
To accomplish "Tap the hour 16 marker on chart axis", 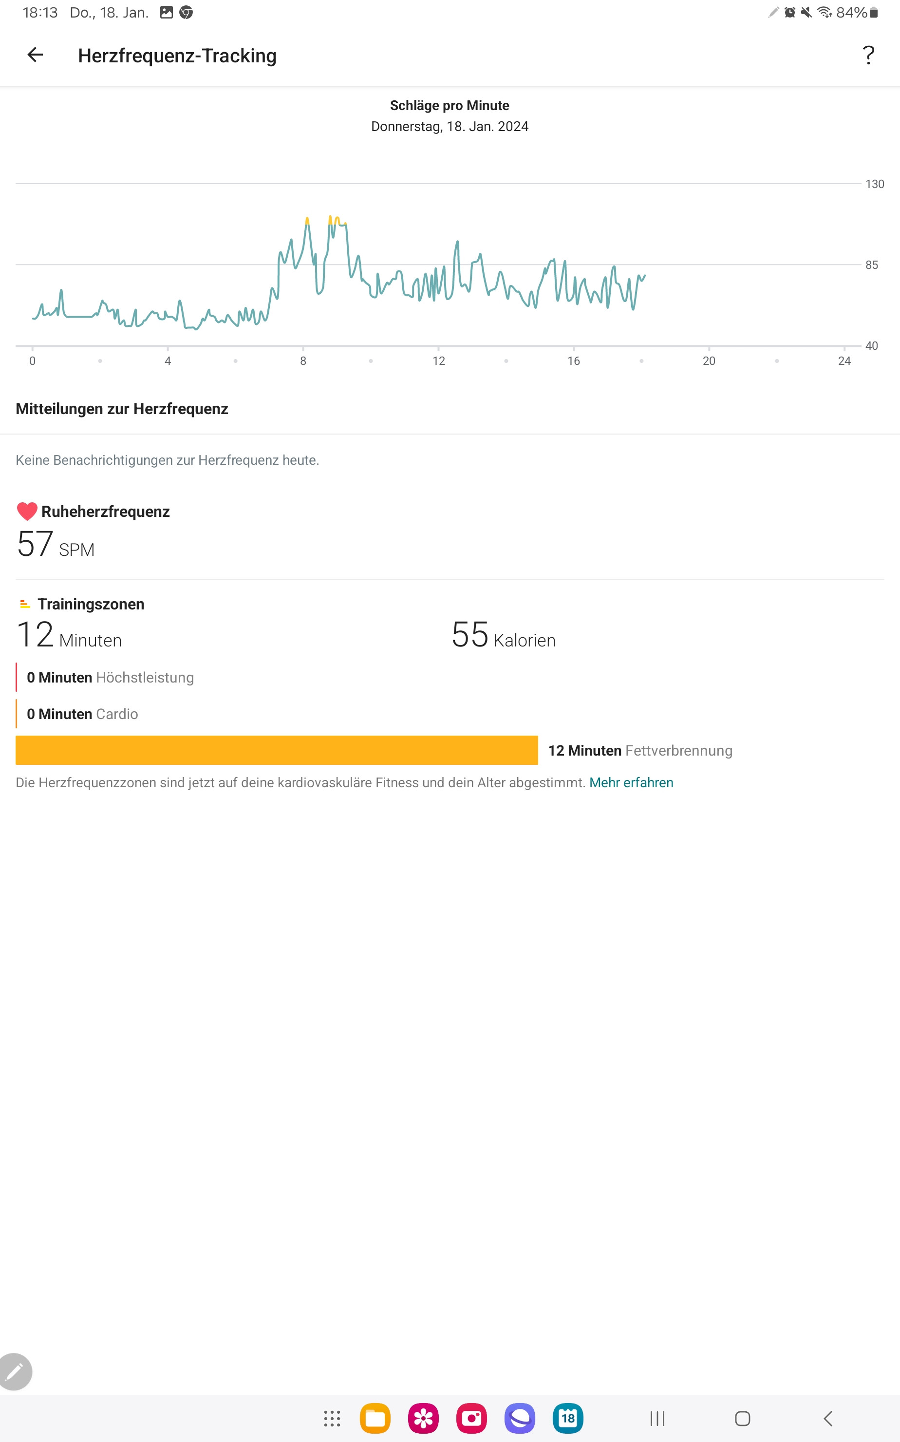I will pos(574,360).
